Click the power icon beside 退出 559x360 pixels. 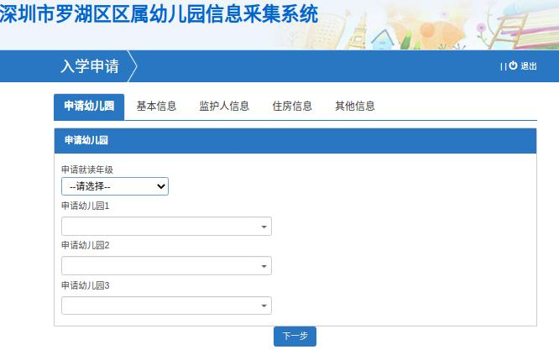(x=513, y=65)
